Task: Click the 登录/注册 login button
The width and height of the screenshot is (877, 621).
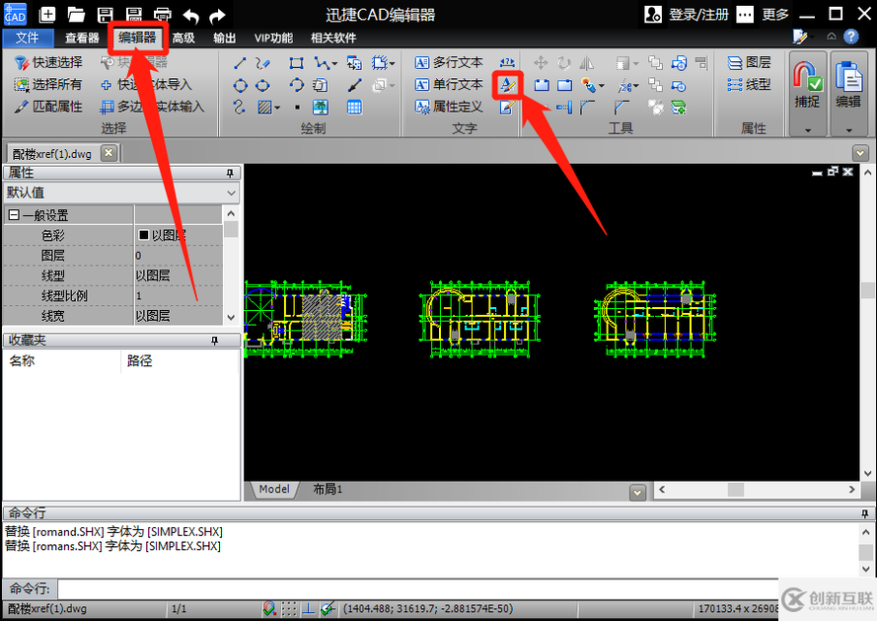Action: (x=688, y=15)
